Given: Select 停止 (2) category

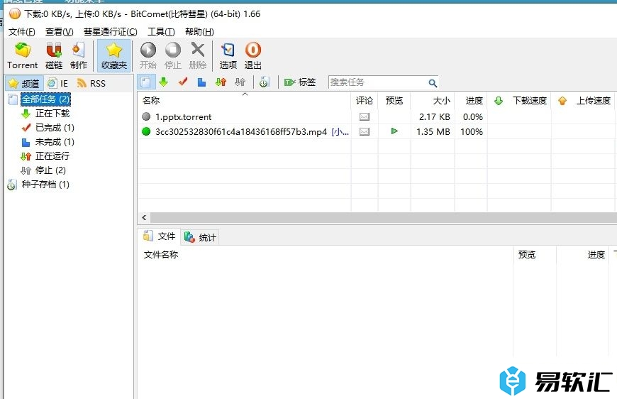Looking at the screenshot, I should coord(50,170).
